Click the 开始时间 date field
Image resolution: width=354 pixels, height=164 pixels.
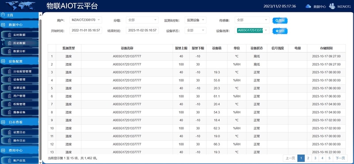pyautogui.click(x=85, y=30)
